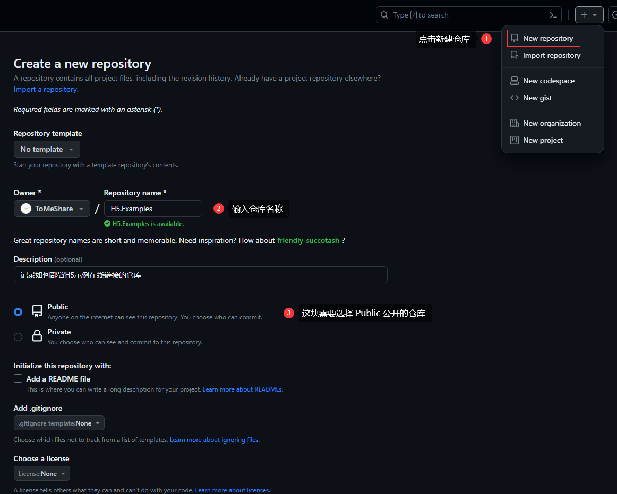Image resolution: width=617 pixels, height=494 pixels.
Task: Select the Private radio button
Action: (18, 337)
